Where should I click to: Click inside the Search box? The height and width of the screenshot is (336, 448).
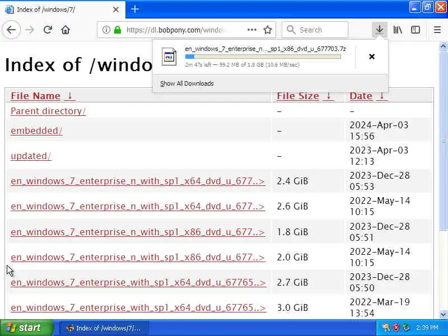pyautogui.click(x=315, y=30)
